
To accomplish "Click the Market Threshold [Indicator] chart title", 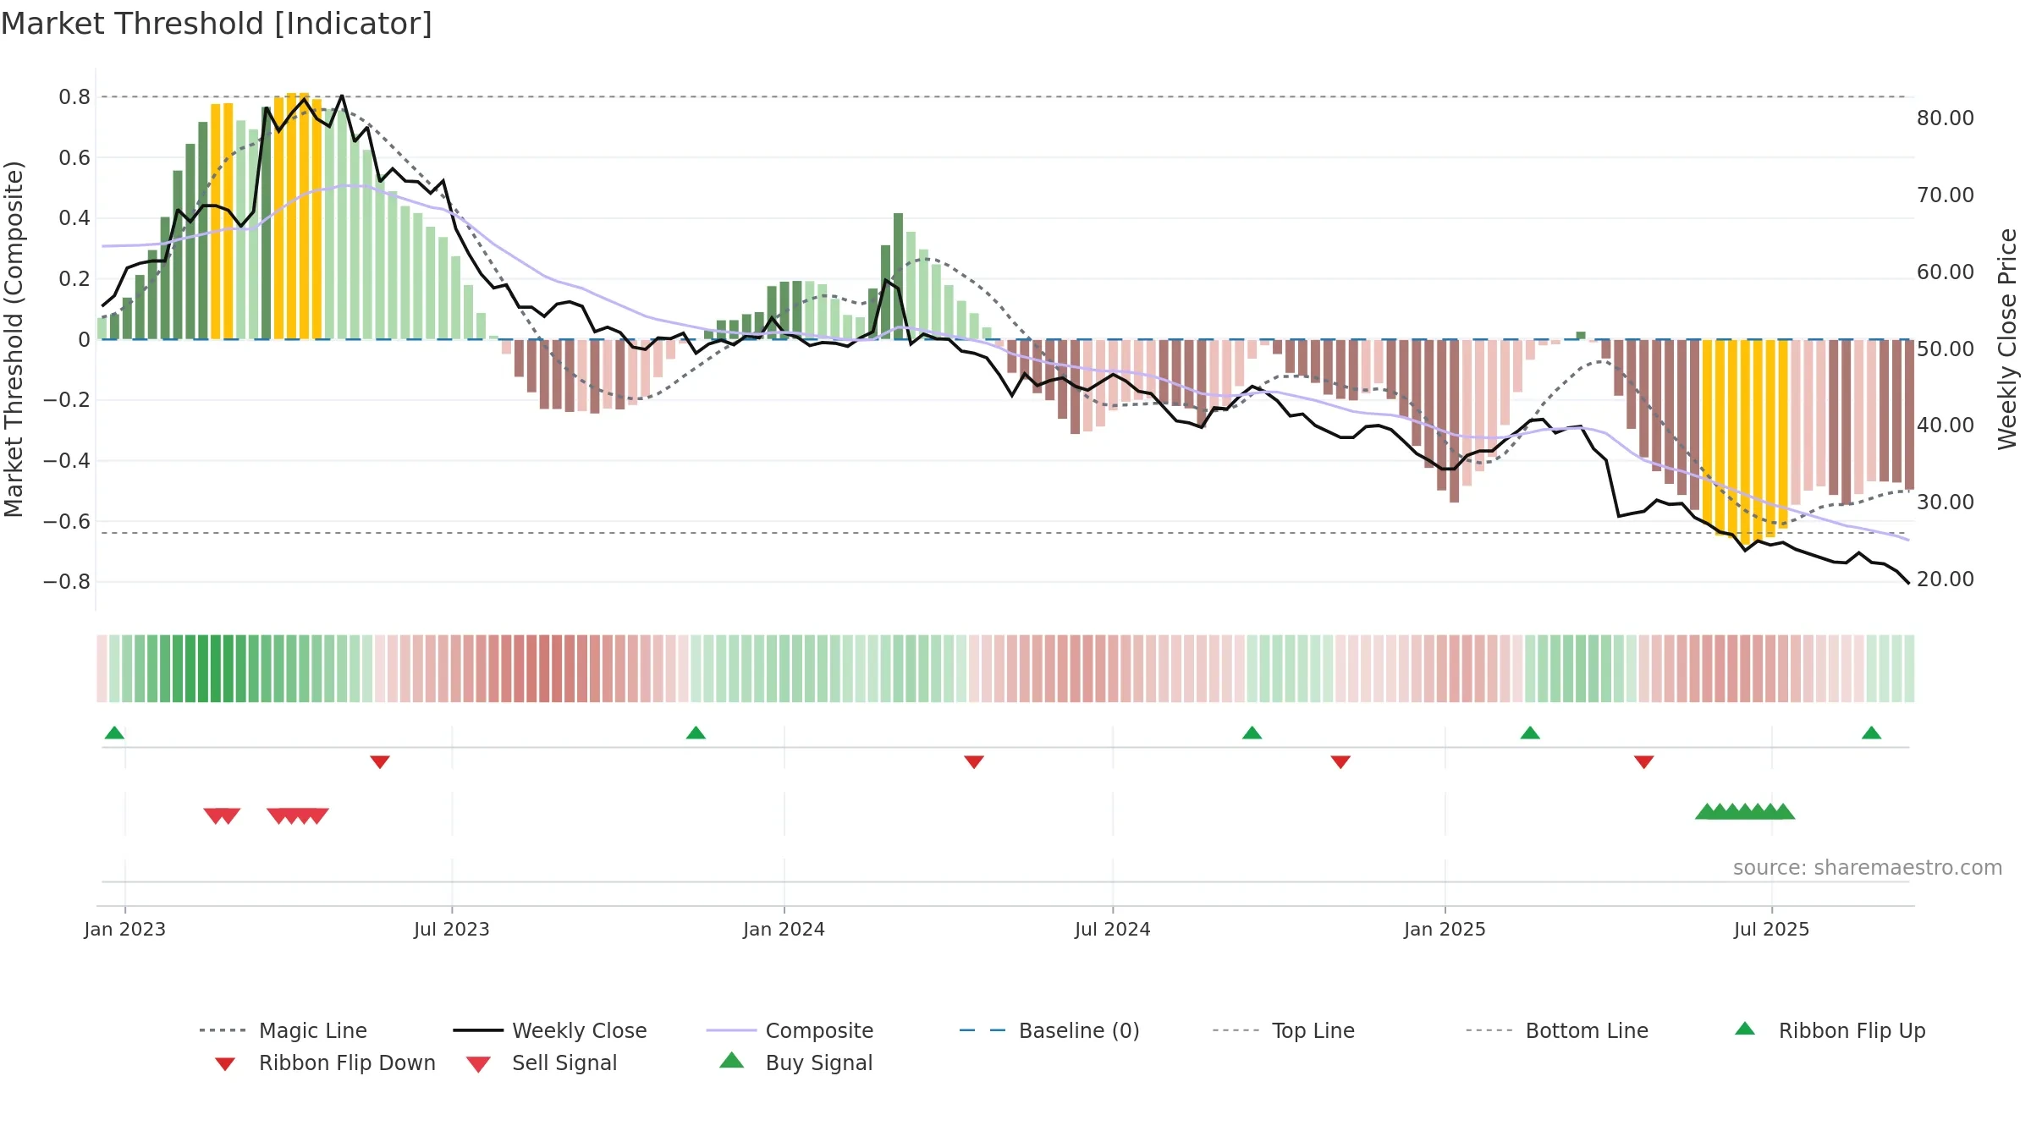I will [217, 24].
